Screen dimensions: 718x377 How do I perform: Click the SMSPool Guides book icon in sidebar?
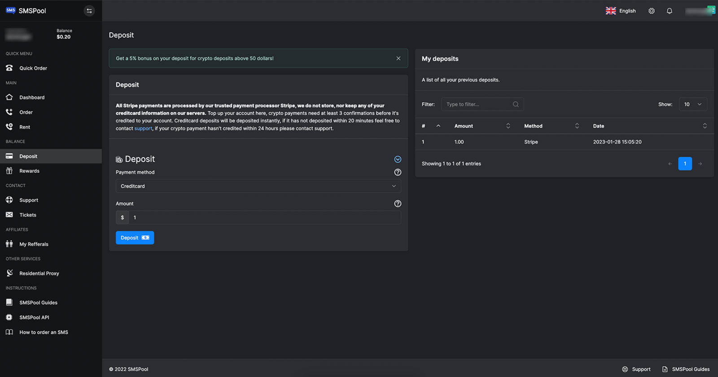[9, 302]
